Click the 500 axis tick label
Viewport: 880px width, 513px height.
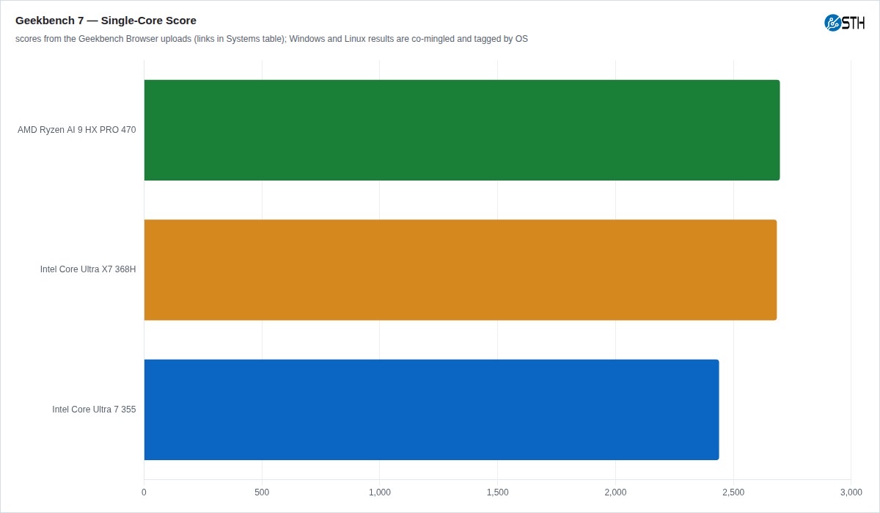pyautogui.click(x=262, y=492)
